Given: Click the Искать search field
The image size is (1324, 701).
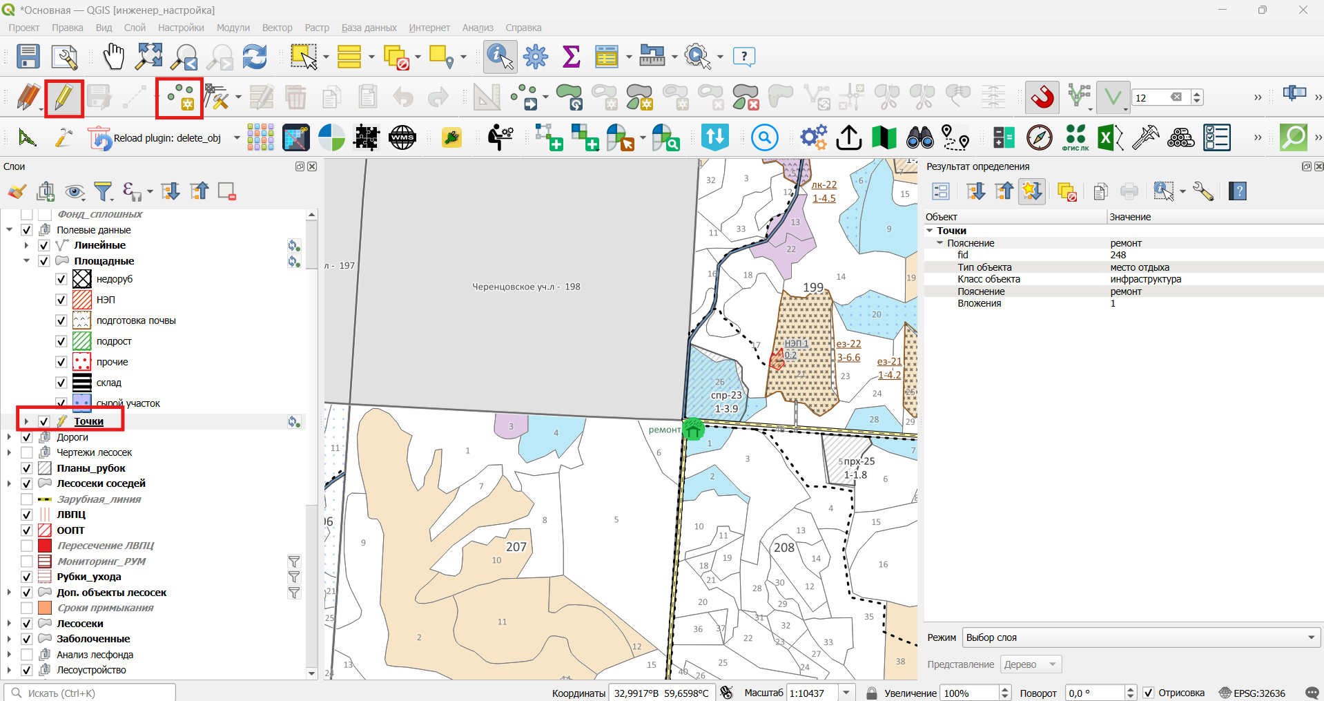Looking at the screenshot, I should pos(90,693).
